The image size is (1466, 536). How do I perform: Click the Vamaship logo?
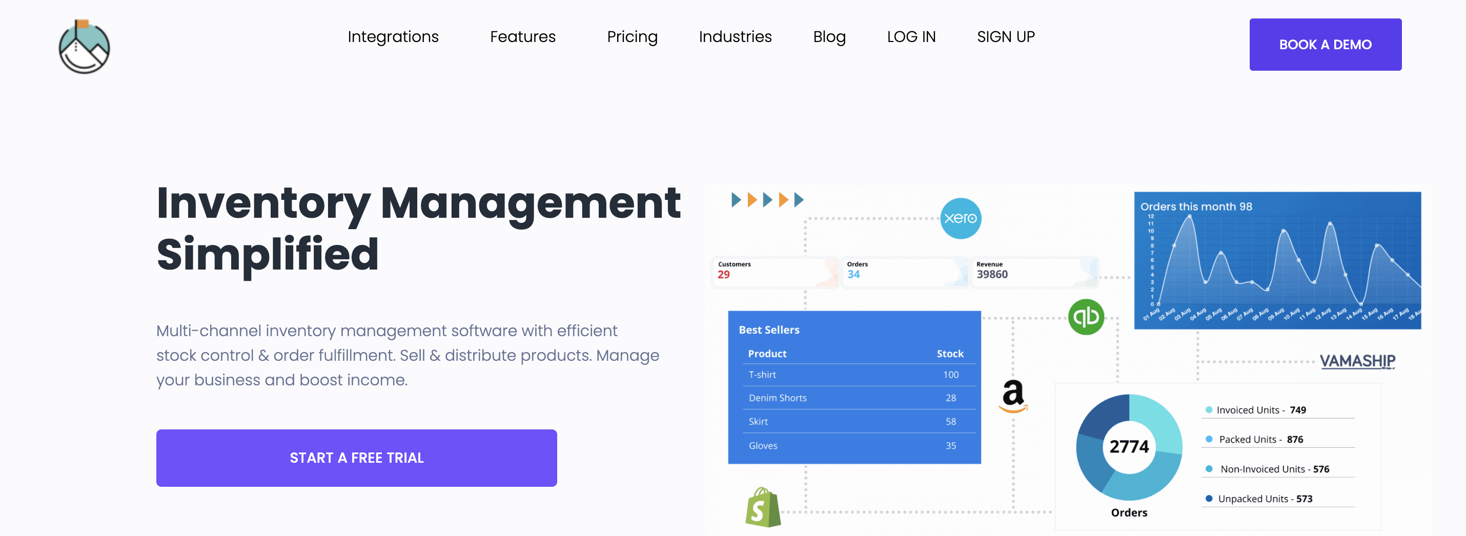click(x=1357, y=361)
